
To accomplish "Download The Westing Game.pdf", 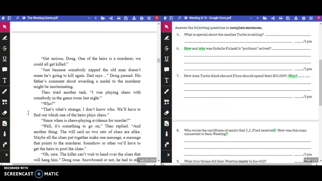I will [134, 18].
